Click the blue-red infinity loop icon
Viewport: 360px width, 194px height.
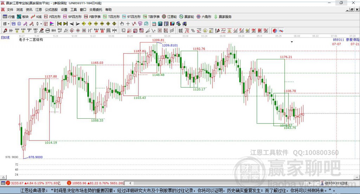281,31
